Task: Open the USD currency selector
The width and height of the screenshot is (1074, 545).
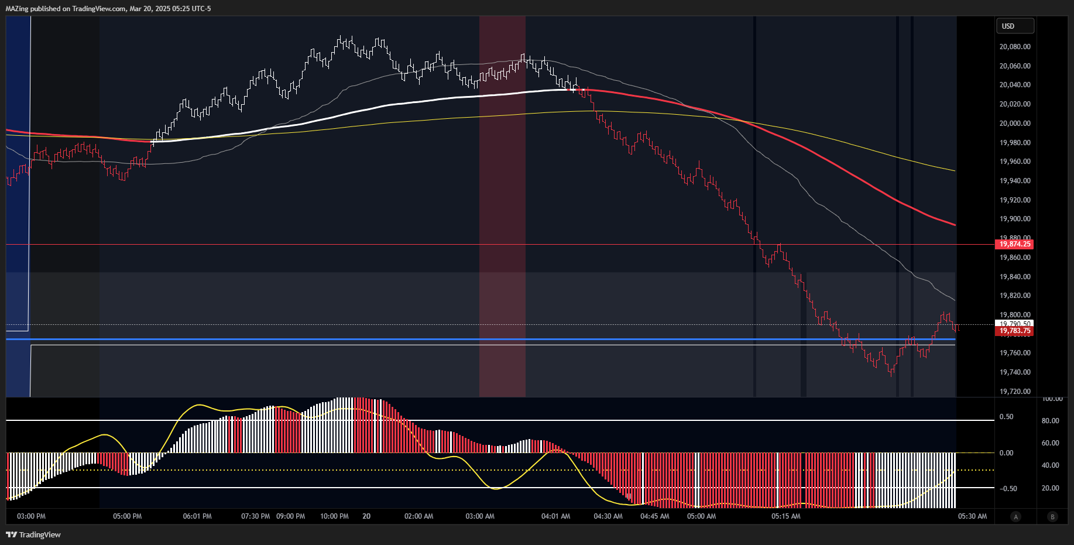Action: point(1015,26)
